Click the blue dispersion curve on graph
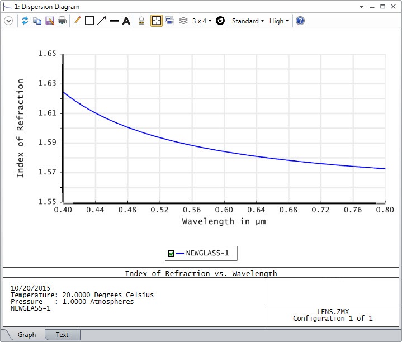The height and width of the screenshot is (342, 402). (224, 151)
